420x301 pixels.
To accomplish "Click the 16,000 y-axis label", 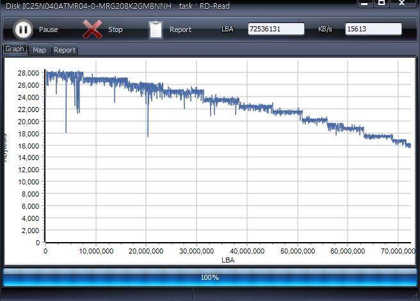I will (29, 146).
